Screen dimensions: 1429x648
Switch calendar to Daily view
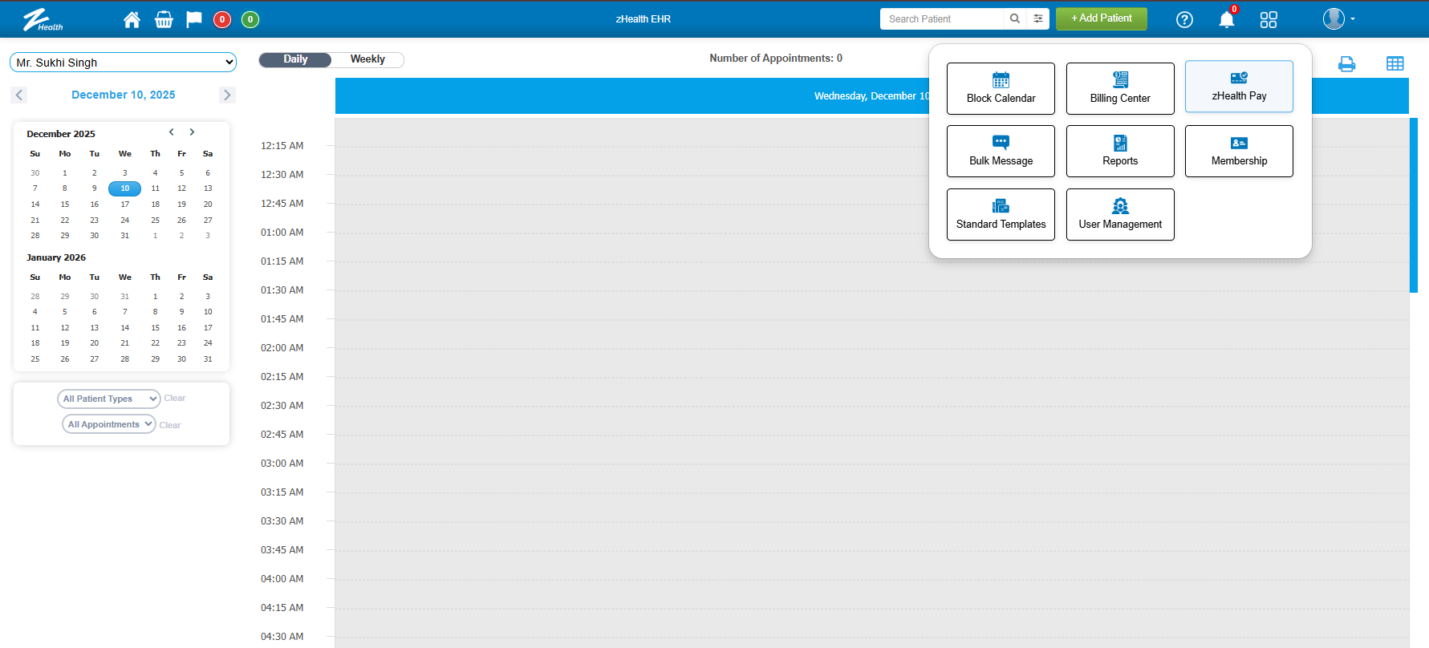coord(295,59)
